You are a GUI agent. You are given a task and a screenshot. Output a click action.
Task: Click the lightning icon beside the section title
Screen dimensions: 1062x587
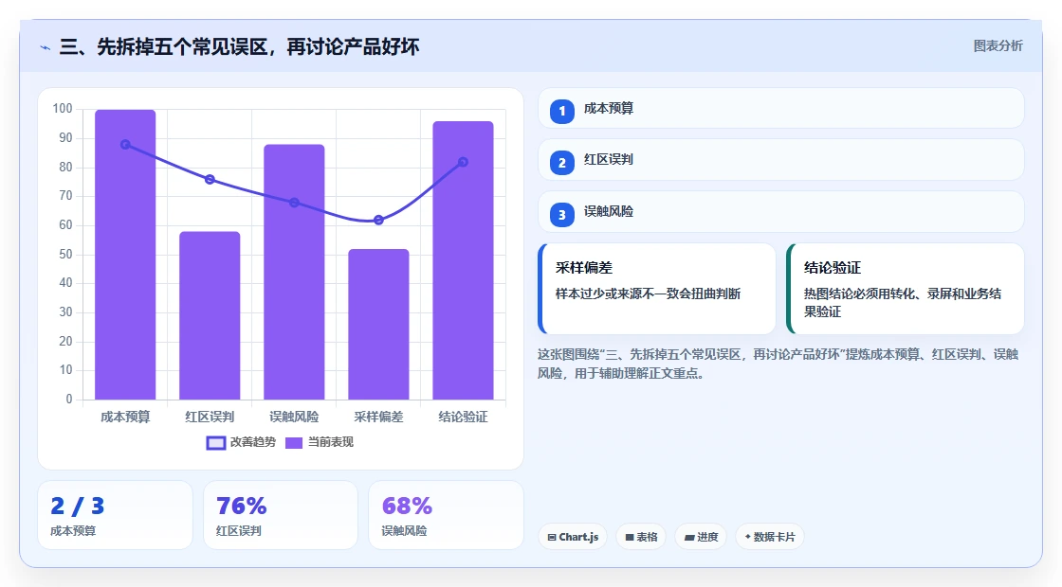click(x=46, y=47)
